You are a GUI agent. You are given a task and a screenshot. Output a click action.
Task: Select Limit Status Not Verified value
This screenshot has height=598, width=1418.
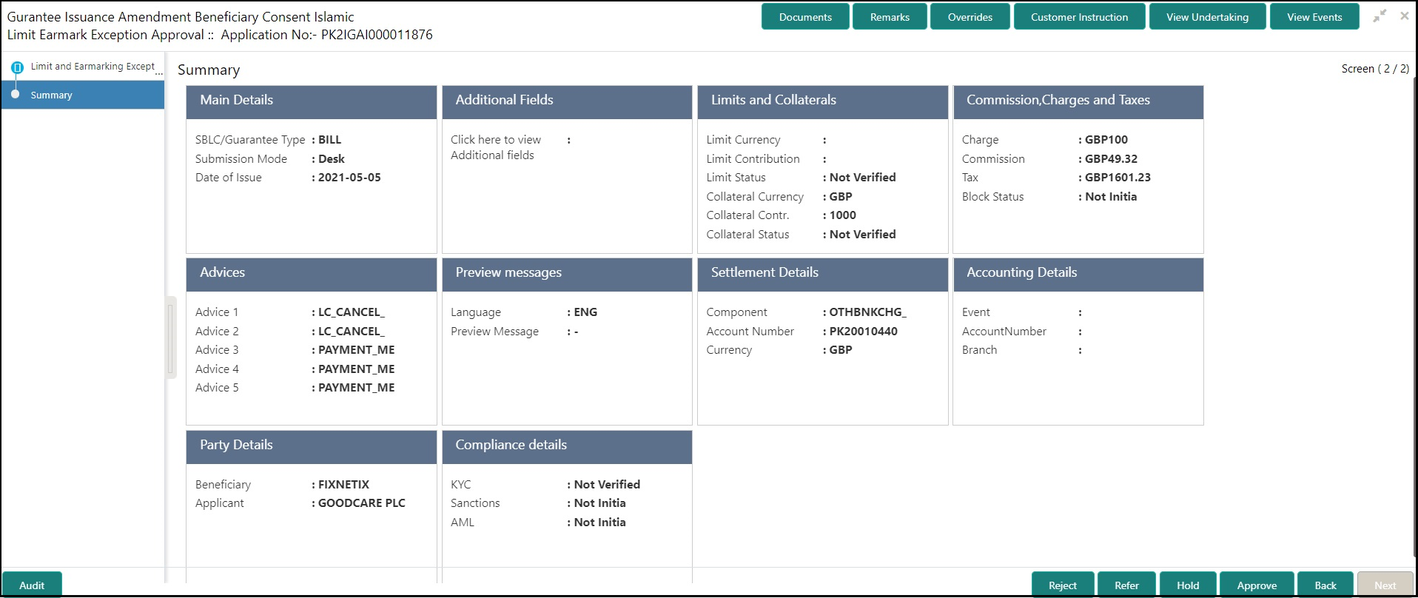pos(862,178)
